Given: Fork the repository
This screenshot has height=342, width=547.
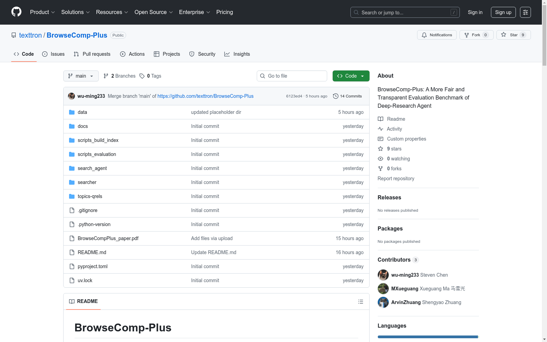Looking at the screenshot, I should tap(476, 35).
